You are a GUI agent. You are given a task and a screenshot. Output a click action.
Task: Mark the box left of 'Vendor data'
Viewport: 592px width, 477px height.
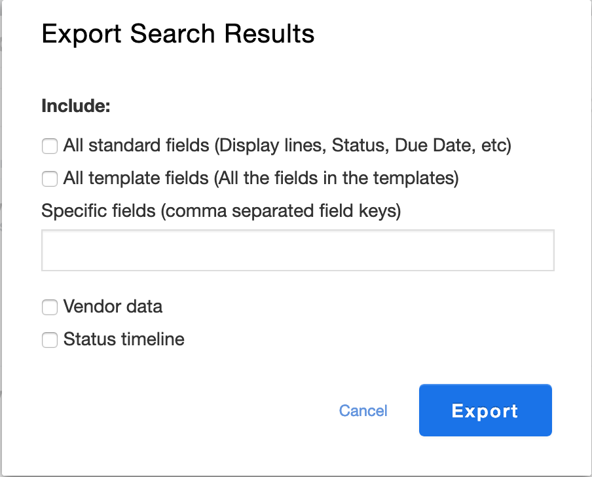(50, 307)
